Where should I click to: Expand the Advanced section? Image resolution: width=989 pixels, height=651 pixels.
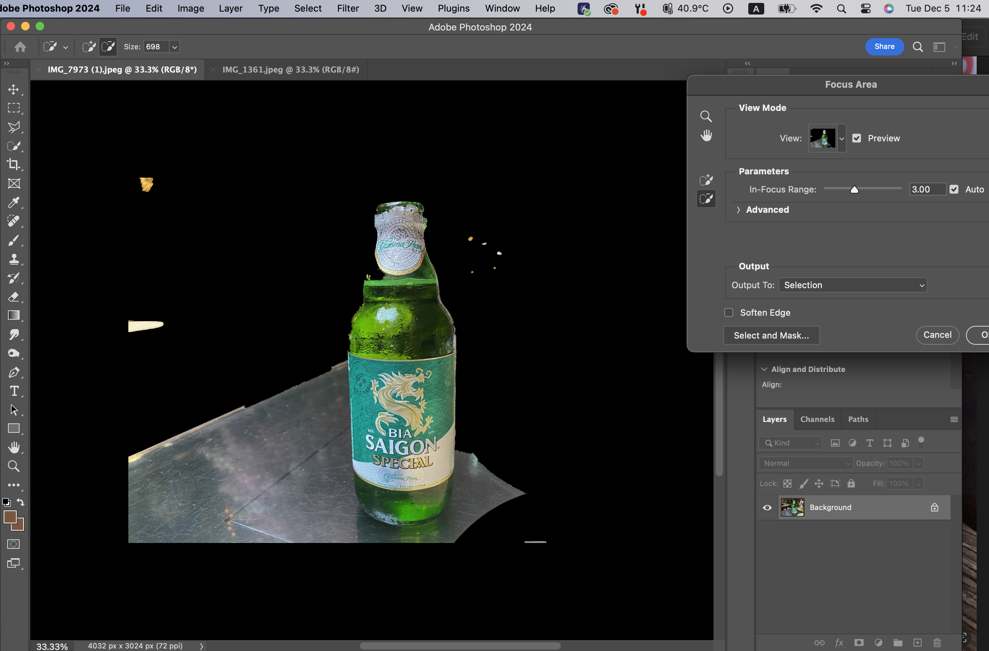coord(738,210)
